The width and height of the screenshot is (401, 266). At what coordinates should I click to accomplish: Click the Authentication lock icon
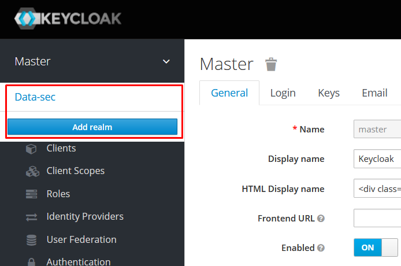(31, 261)
